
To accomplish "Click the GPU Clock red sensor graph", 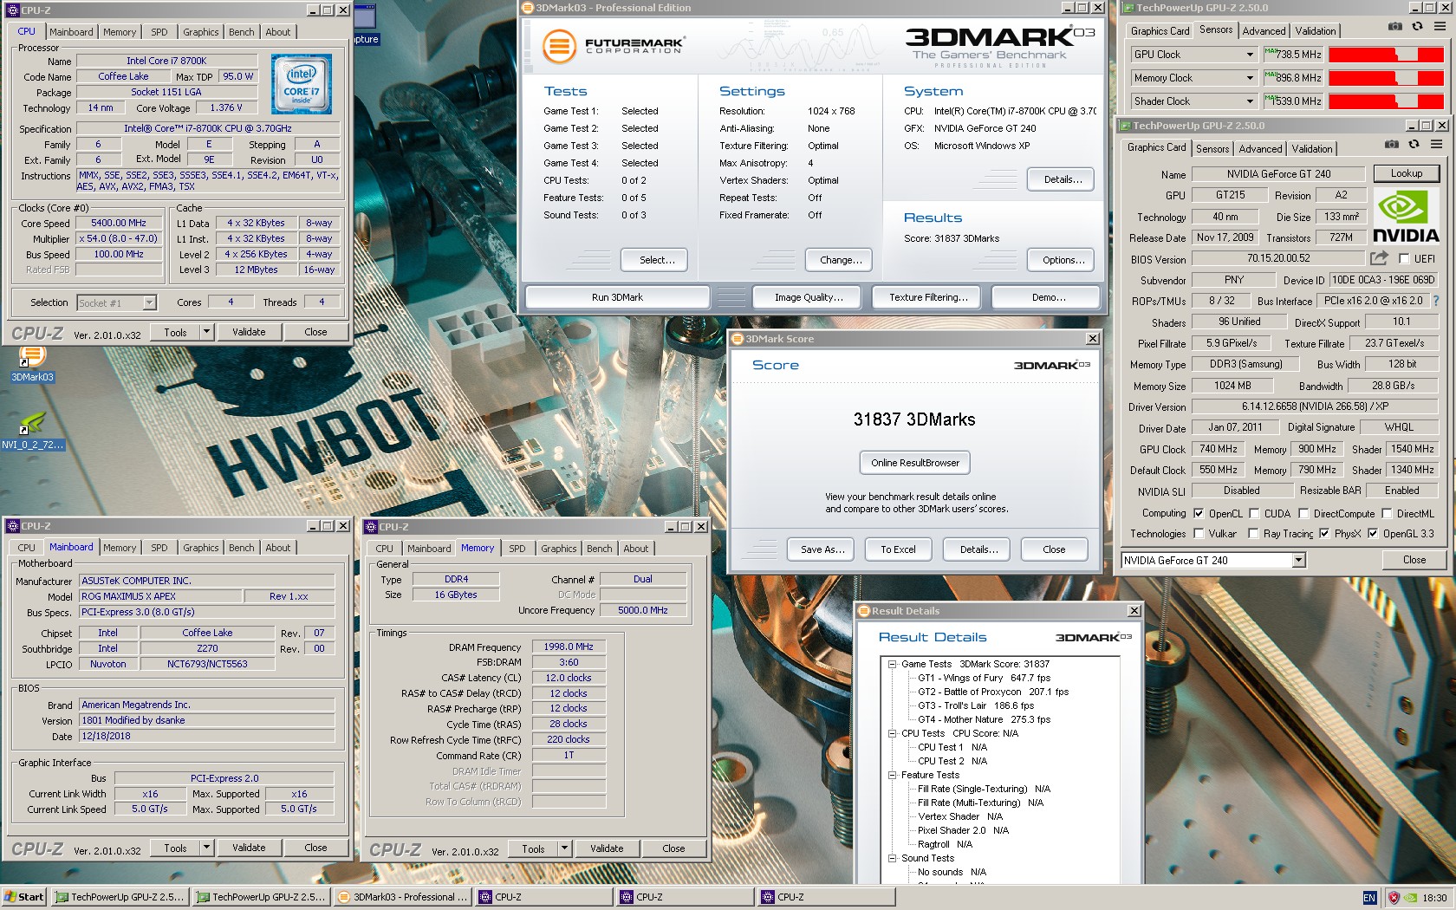I will click(x=1385, y=55).
